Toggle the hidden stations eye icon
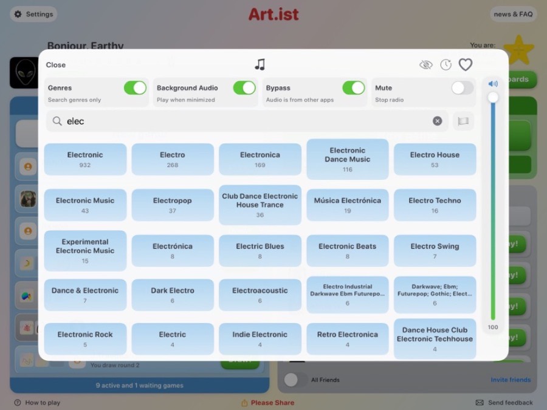This screenshot has width=547, height=410. pyautogui.click(x=425, y=64)
